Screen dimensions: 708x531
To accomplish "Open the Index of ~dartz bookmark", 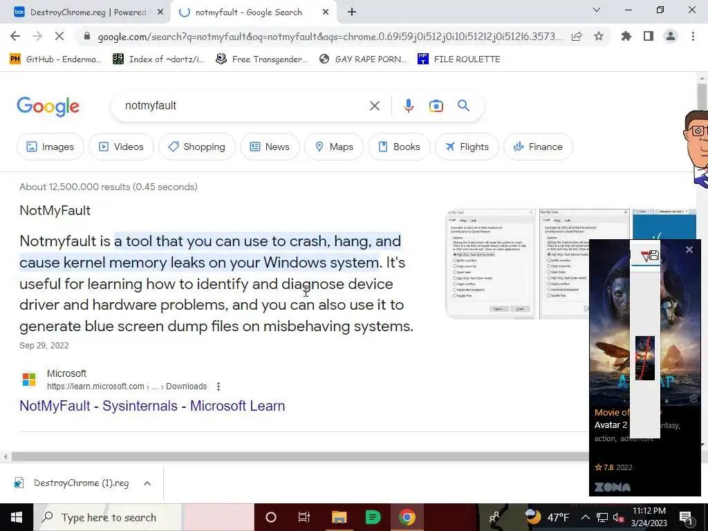I will (x=158, y=59).
